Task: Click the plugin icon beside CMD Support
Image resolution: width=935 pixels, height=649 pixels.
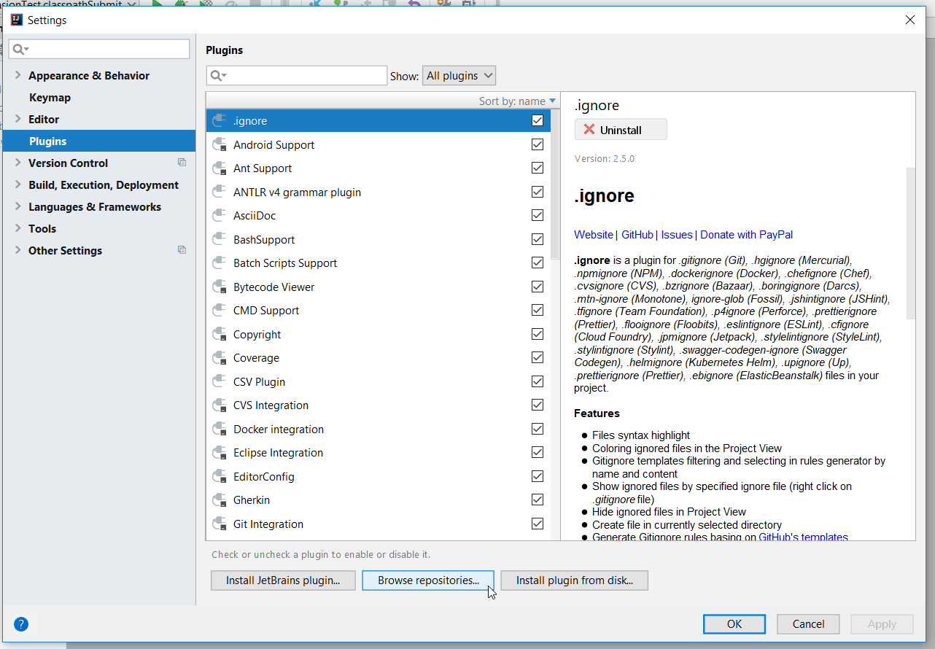Action: pos(218,311)
